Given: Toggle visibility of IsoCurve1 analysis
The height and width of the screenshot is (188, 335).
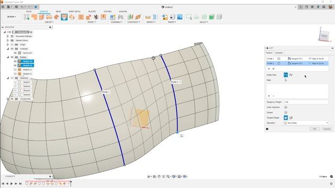Looking at the screenshot, I should point(15,53).
